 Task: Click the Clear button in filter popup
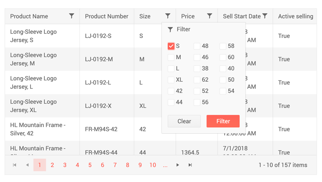184,121
